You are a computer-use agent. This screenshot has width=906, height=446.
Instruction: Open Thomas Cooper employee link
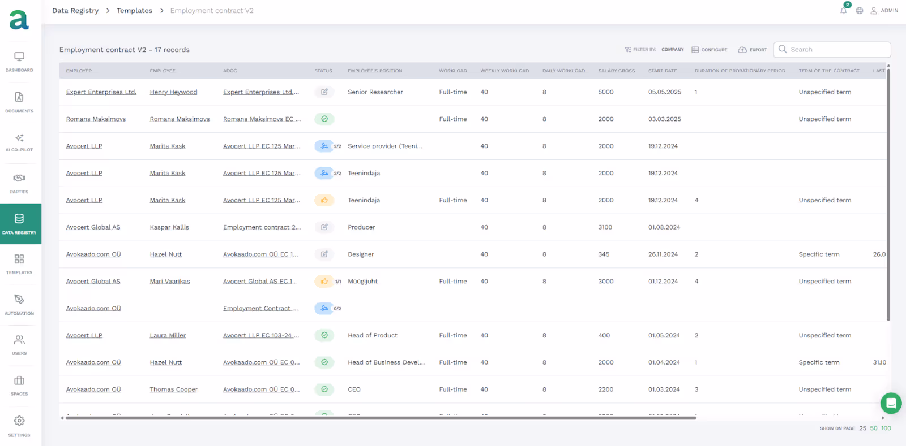[x=174, y=389]
